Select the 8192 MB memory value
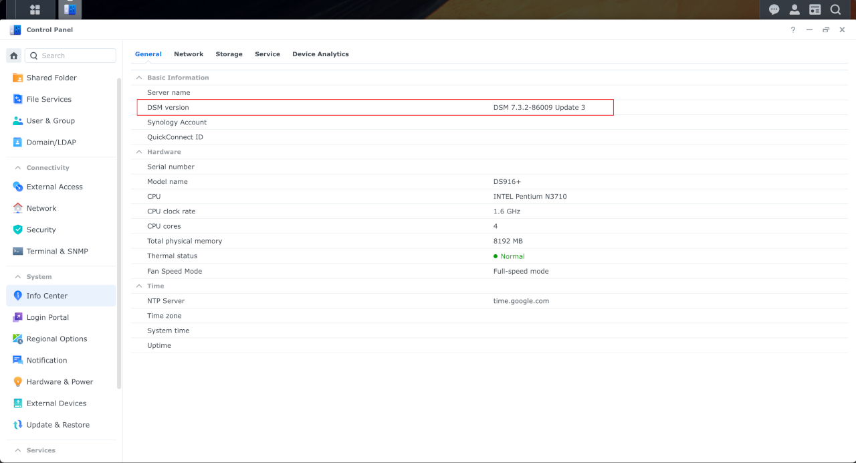856x463 pixels. click(x=508, y=241)
